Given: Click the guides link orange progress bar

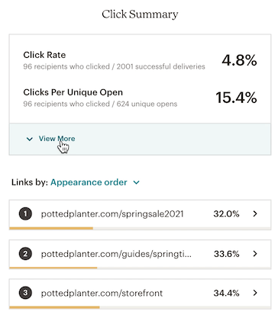Looking at the screenshot, I should tap(53, 268).
